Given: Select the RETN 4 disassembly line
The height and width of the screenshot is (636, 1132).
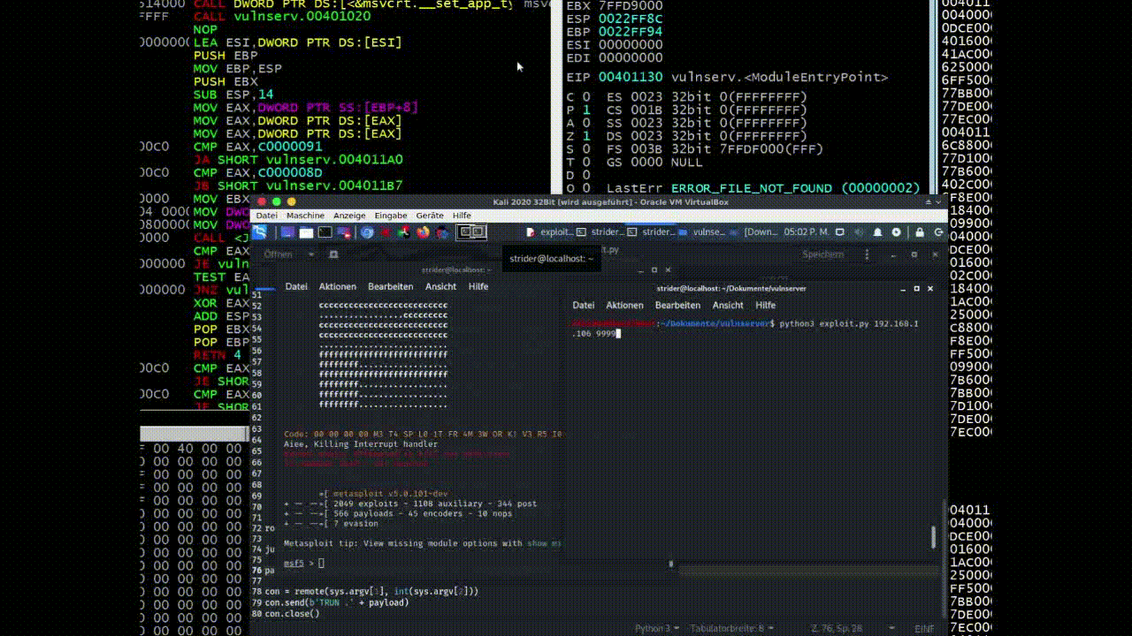Looking at the screenshot, I should pos(218,355).
